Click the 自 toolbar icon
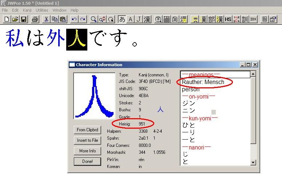282x196 pixels. (175, 19)
